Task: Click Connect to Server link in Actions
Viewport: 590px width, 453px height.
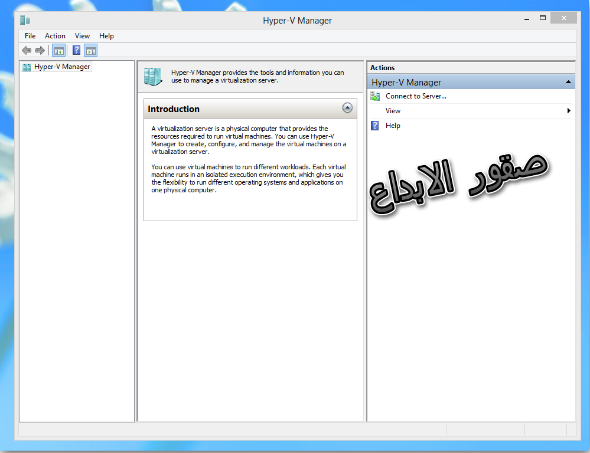Action: click(x=416, y=96)
